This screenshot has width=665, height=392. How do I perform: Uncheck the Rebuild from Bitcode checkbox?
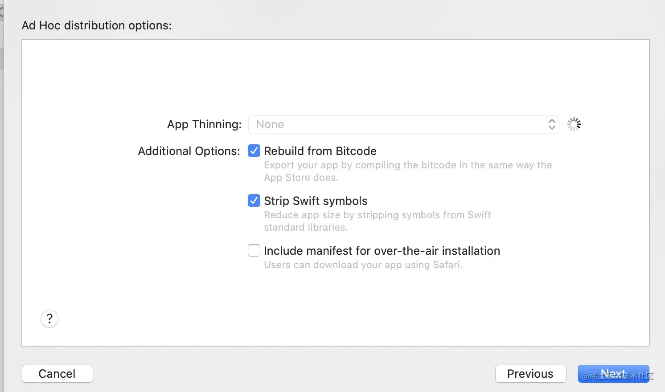click(x=254, y=151)
